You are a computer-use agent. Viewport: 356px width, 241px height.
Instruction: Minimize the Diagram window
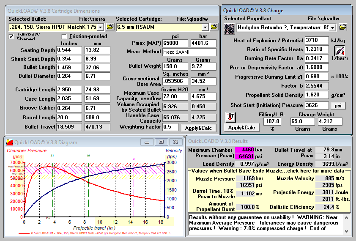click(x=147, y=142)
